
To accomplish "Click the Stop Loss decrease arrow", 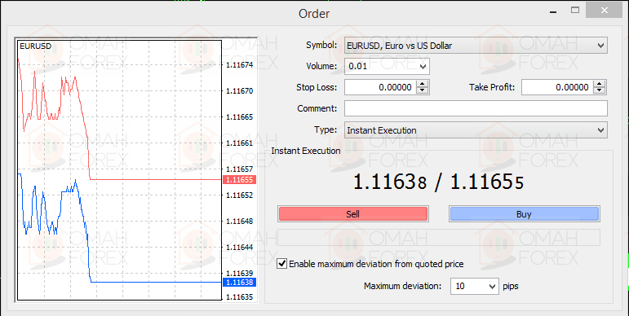I will (x=422, y=90).
